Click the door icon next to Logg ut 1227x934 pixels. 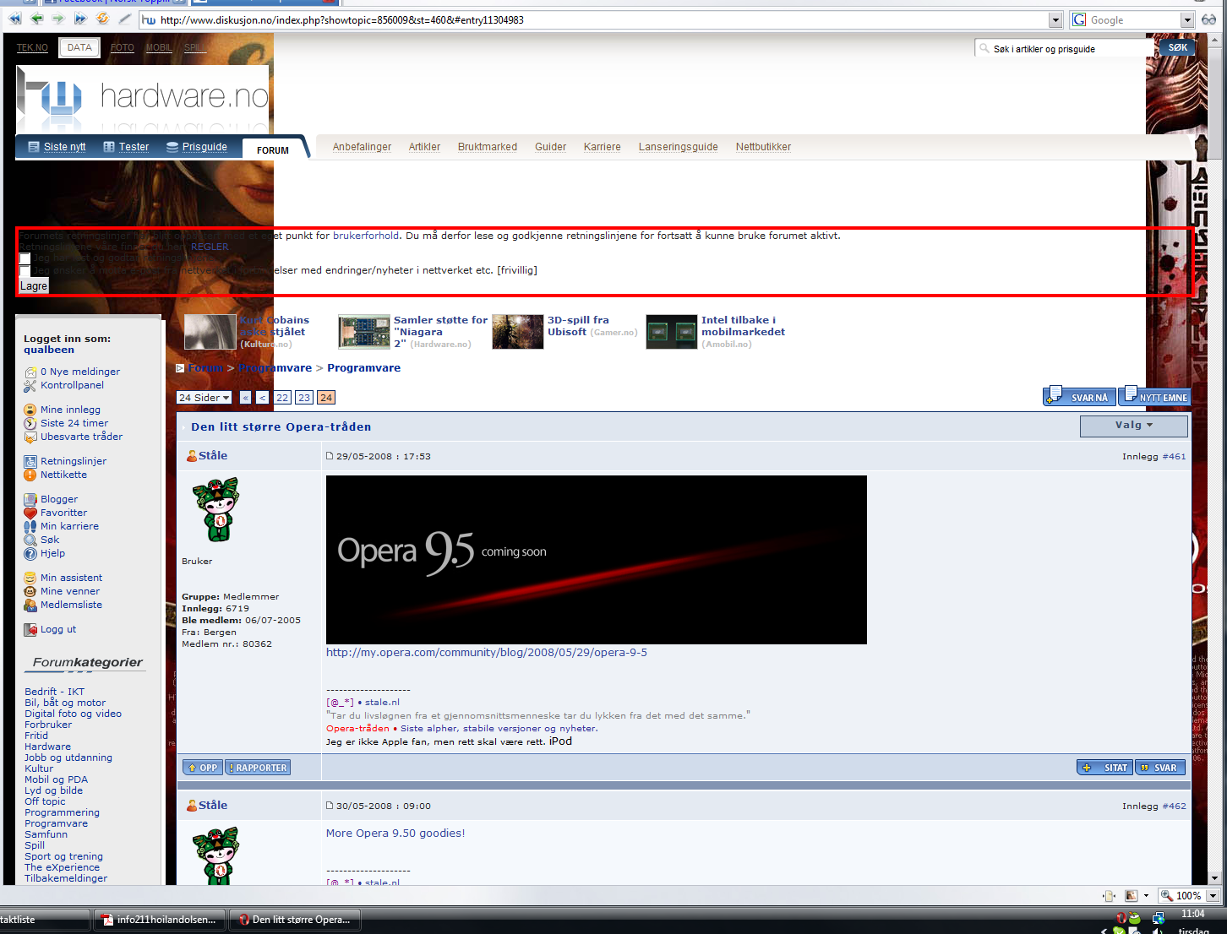coord(30,629)
